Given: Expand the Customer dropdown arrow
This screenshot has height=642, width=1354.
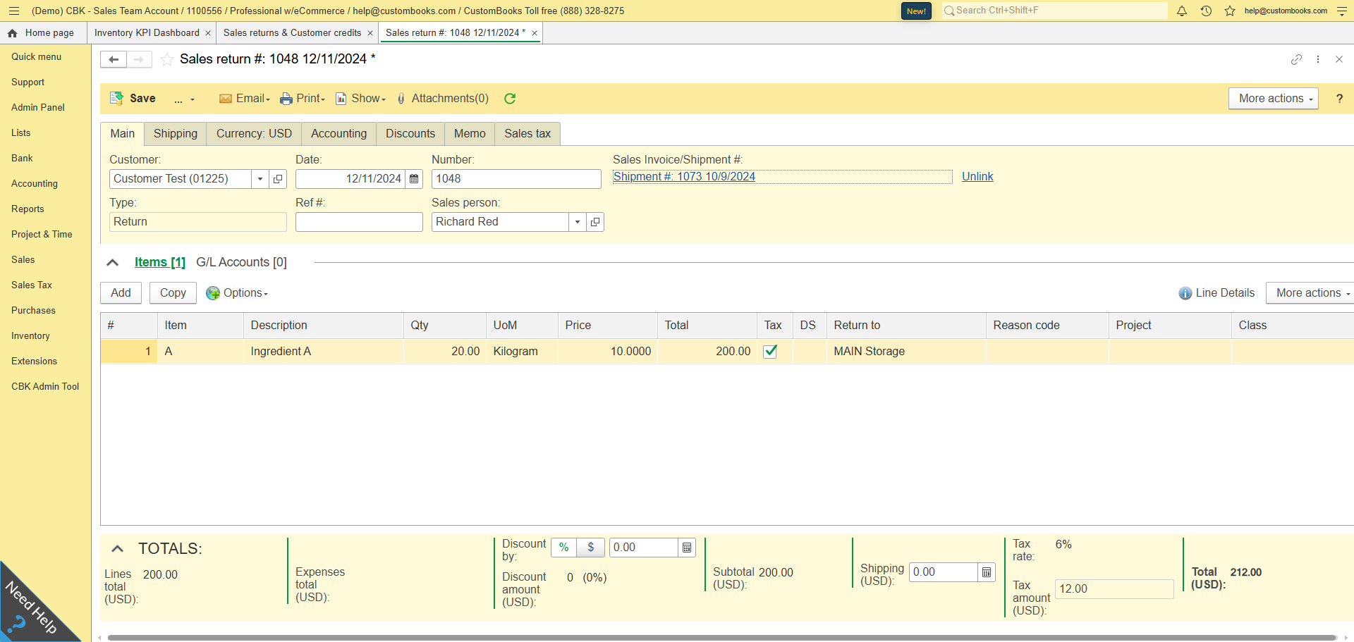Looking at the screenshot, I should click(x=260, y=179).
